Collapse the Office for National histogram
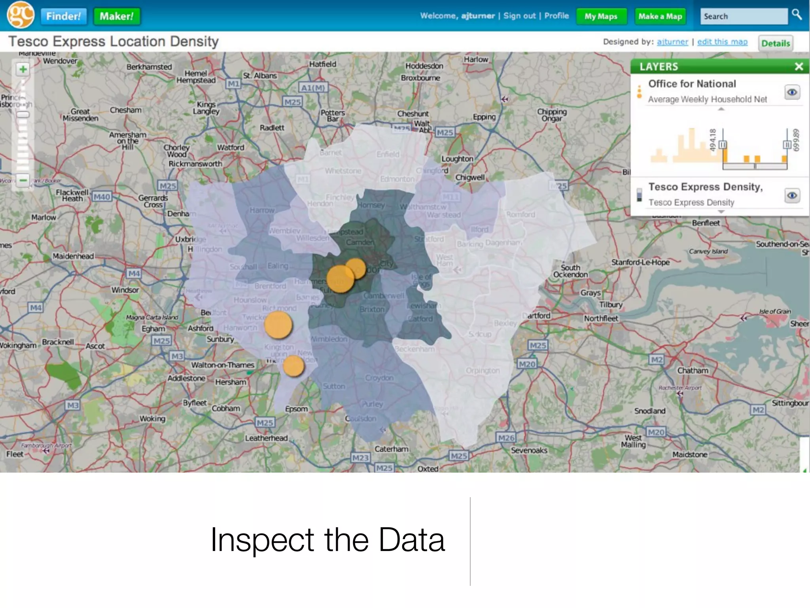Viewport: 810px width, 608px height. pos(721,109)
